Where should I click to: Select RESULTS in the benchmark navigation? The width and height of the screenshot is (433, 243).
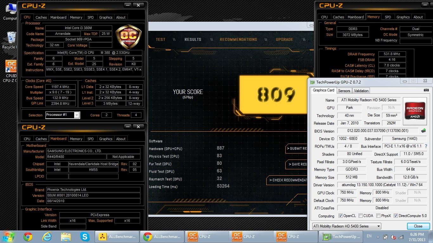(193, 40)
